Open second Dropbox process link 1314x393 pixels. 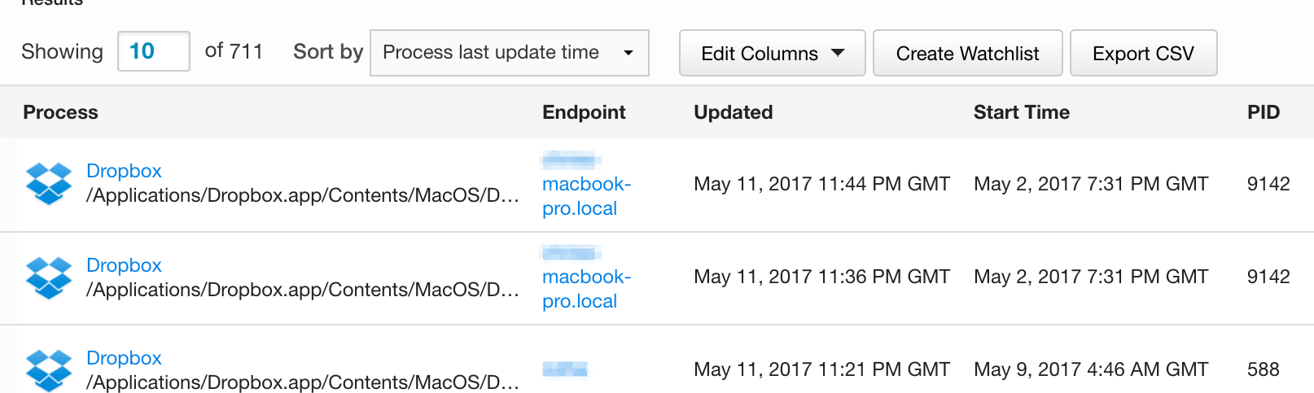[x=124, y=265]
